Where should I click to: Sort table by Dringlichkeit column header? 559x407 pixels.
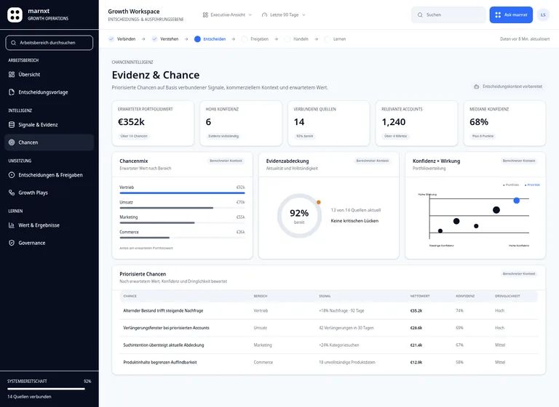coord(507,297)
